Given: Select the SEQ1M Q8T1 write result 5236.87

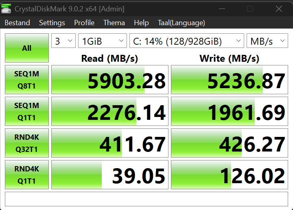Looking at the screenshot, I should (x=230, y=80).
